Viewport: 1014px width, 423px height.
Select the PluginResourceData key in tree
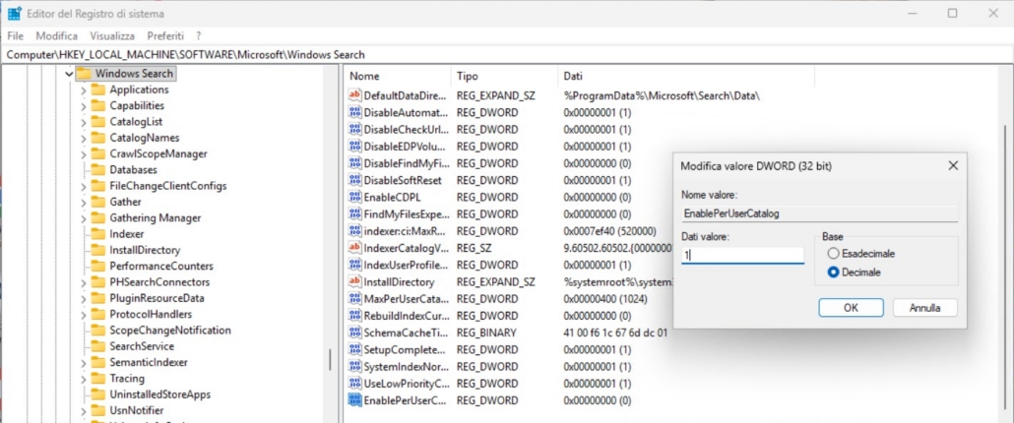[x=158, y=298]
